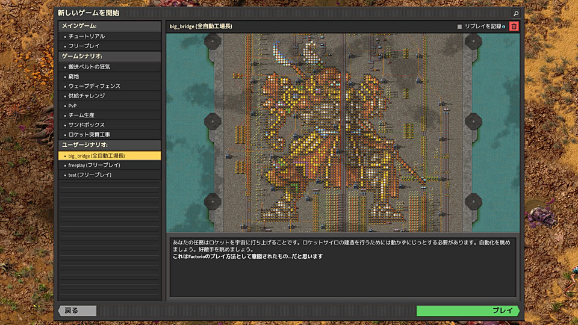The width and height of the screenshot is (578, 325).
Task: Select the test (フリープレイ) user scenario
Action: click(110, 175)
